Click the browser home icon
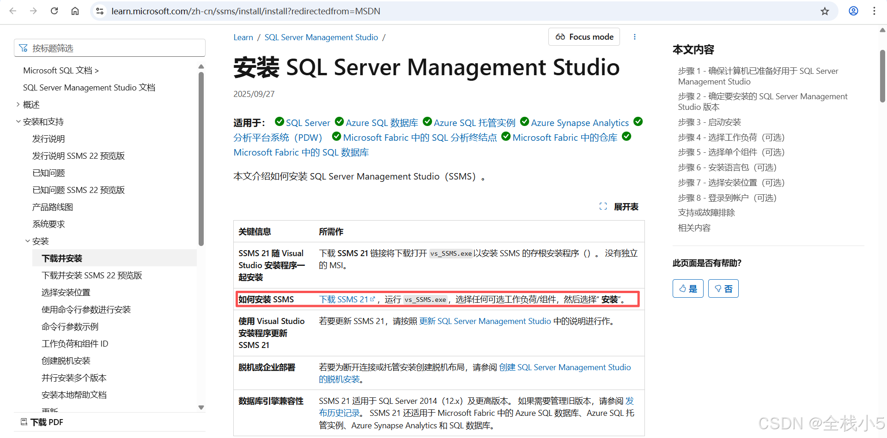Screen dimensions: 887x438 75,11
